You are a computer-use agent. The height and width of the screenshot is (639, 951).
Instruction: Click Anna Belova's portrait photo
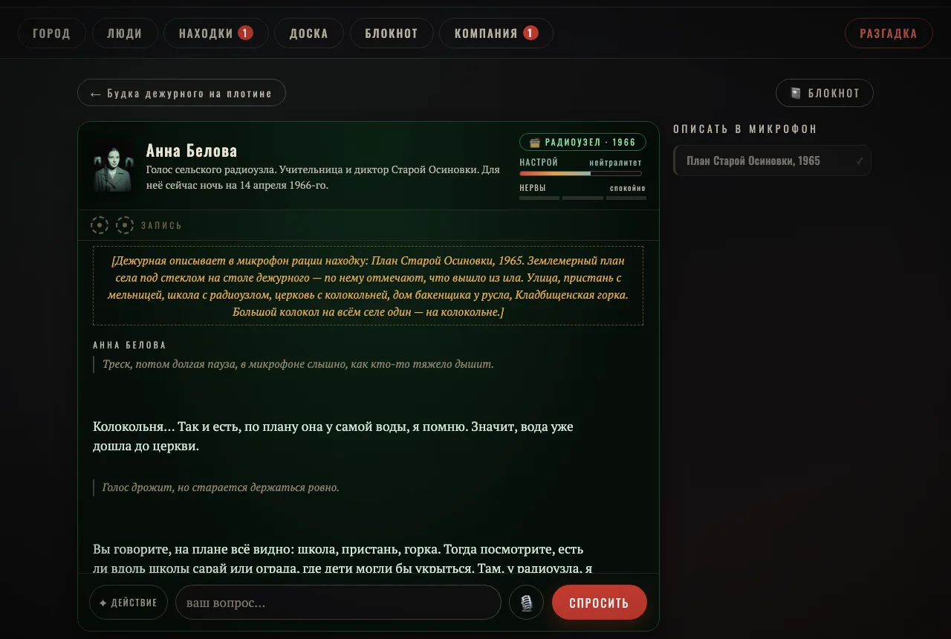114,165
